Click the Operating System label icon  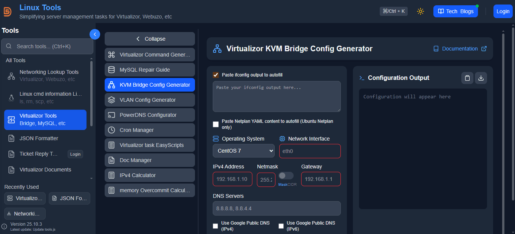coord(216,139)
